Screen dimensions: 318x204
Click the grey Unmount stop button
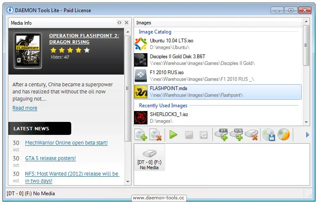point(189,135)
